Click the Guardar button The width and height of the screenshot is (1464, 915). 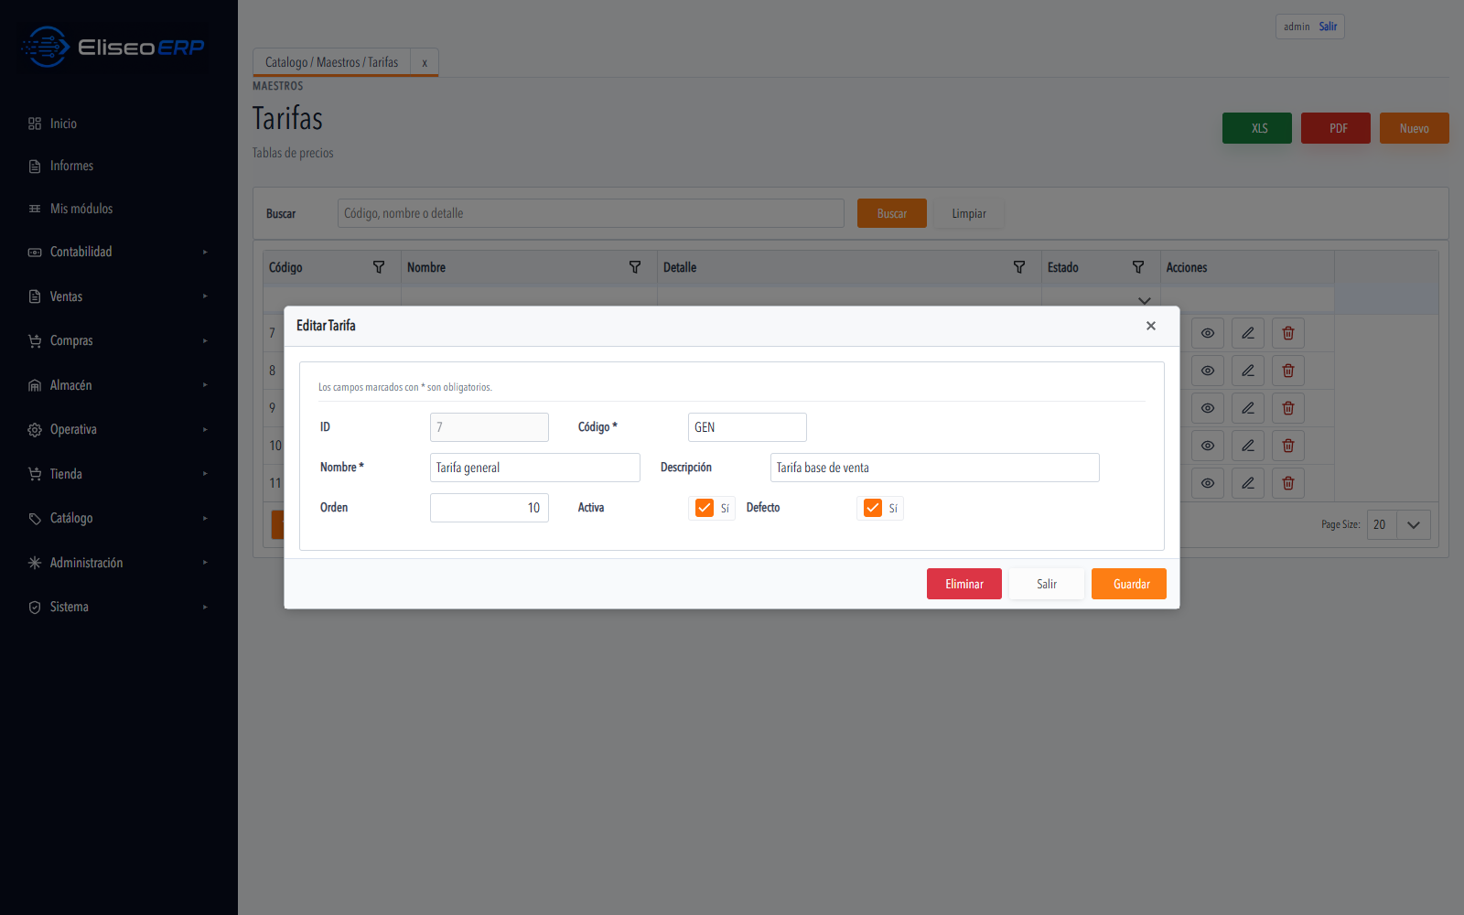pyautogui.click(x=1129, y=584)
